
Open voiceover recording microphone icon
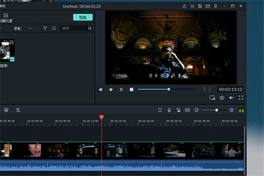coord(169,110)
